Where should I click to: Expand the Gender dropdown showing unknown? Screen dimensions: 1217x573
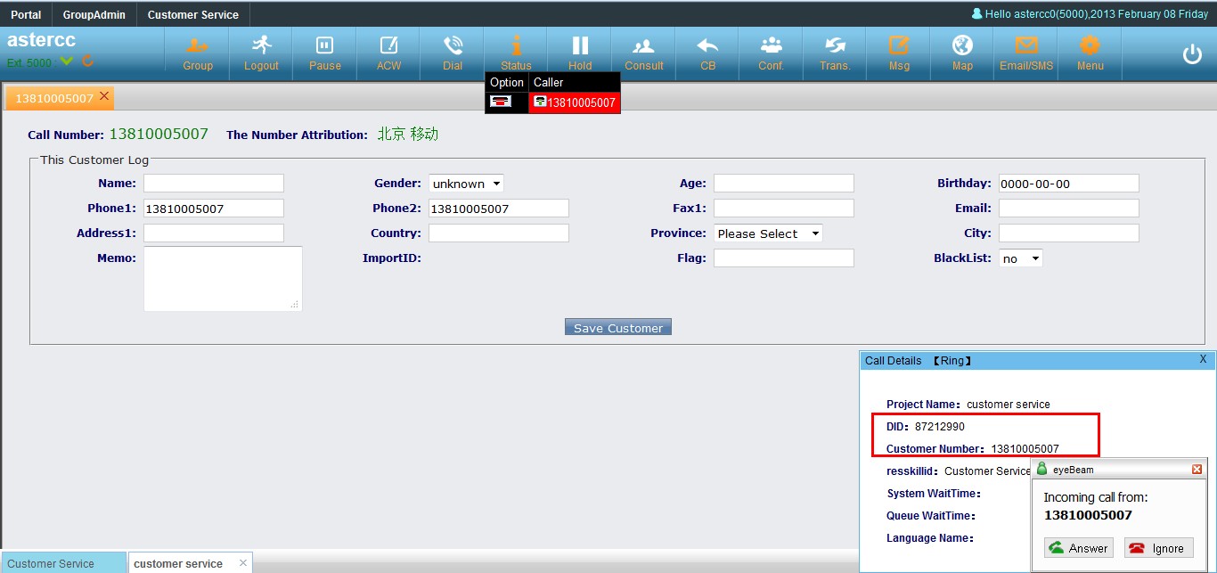point(466,184)
